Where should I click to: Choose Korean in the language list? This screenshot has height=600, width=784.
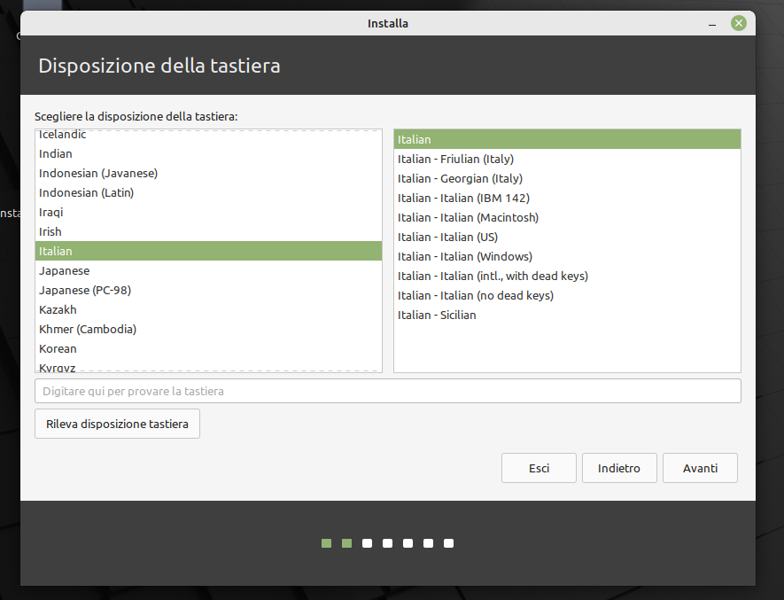pos(208,349)
